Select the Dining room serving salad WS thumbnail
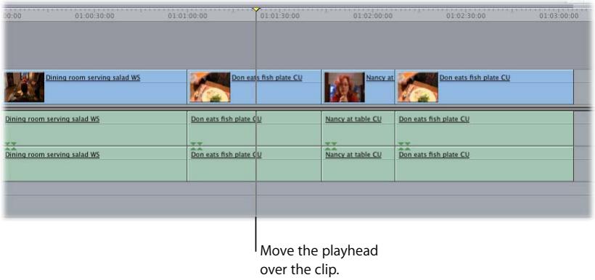The height and width of the screenshot is (280, 595). click(24, 87)
